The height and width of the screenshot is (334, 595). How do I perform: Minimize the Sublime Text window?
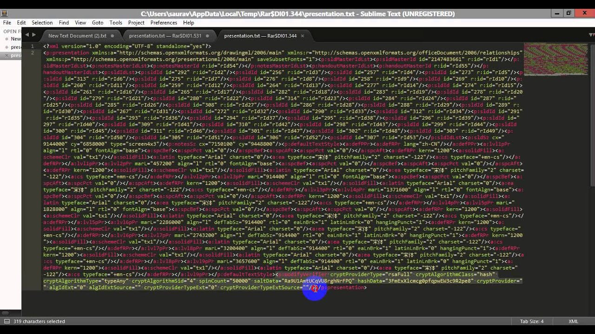[557, 13]
